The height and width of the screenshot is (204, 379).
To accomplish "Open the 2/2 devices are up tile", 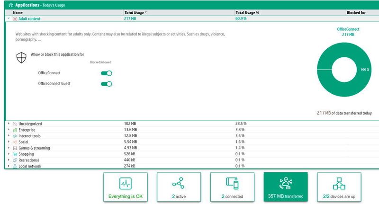I will point(339,187).
